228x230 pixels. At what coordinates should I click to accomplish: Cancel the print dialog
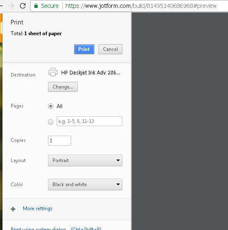(110, 49)
